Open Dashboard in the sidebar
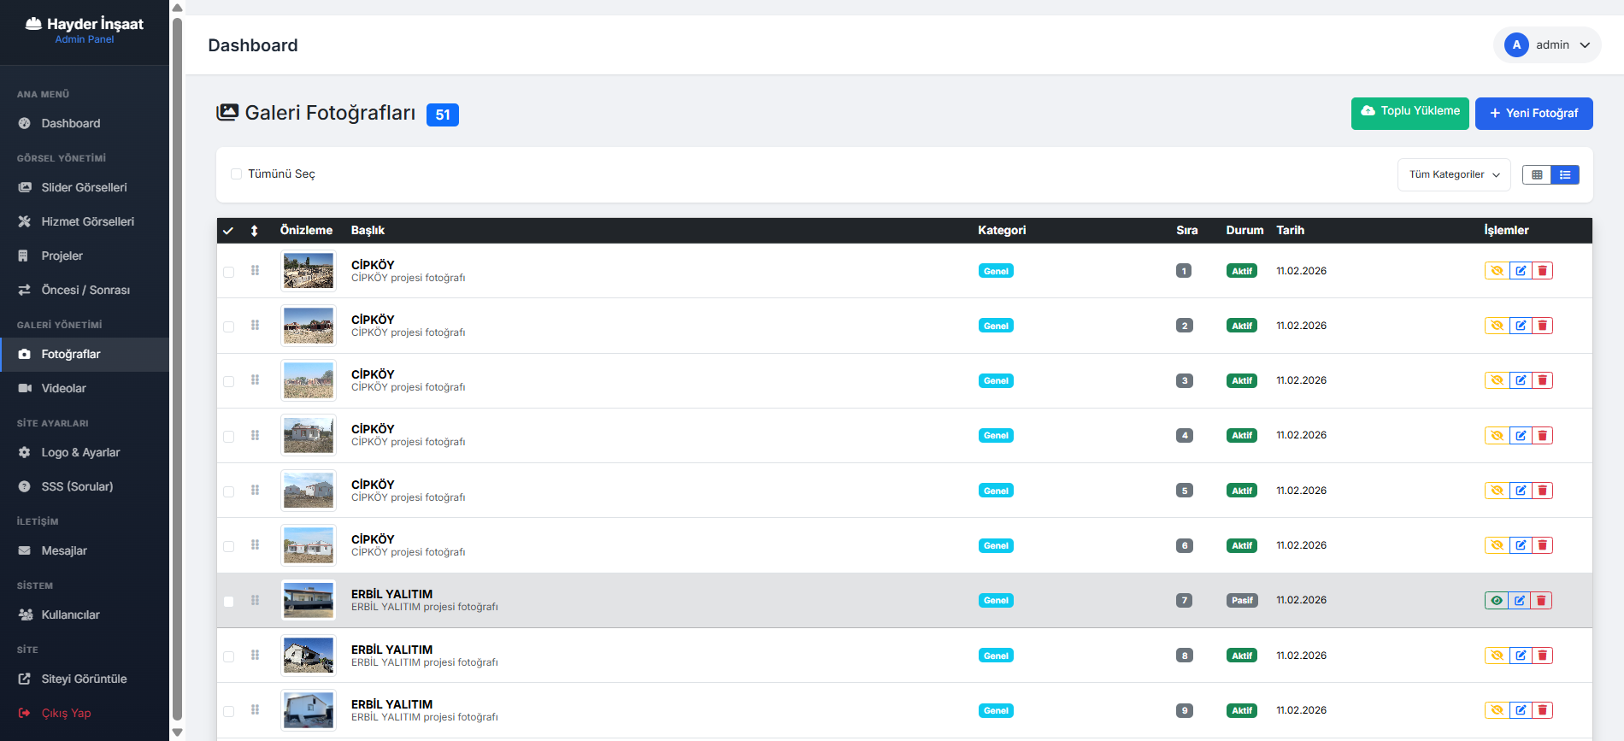1624x741 pixels. (85, 124)
